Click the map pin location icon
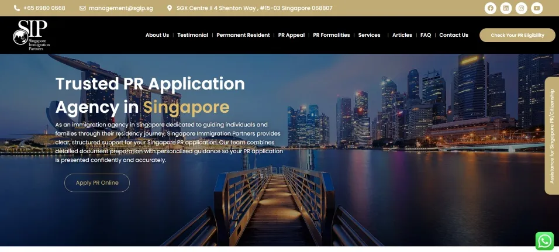This screenshot has width=559, height=252. [170, 8]
